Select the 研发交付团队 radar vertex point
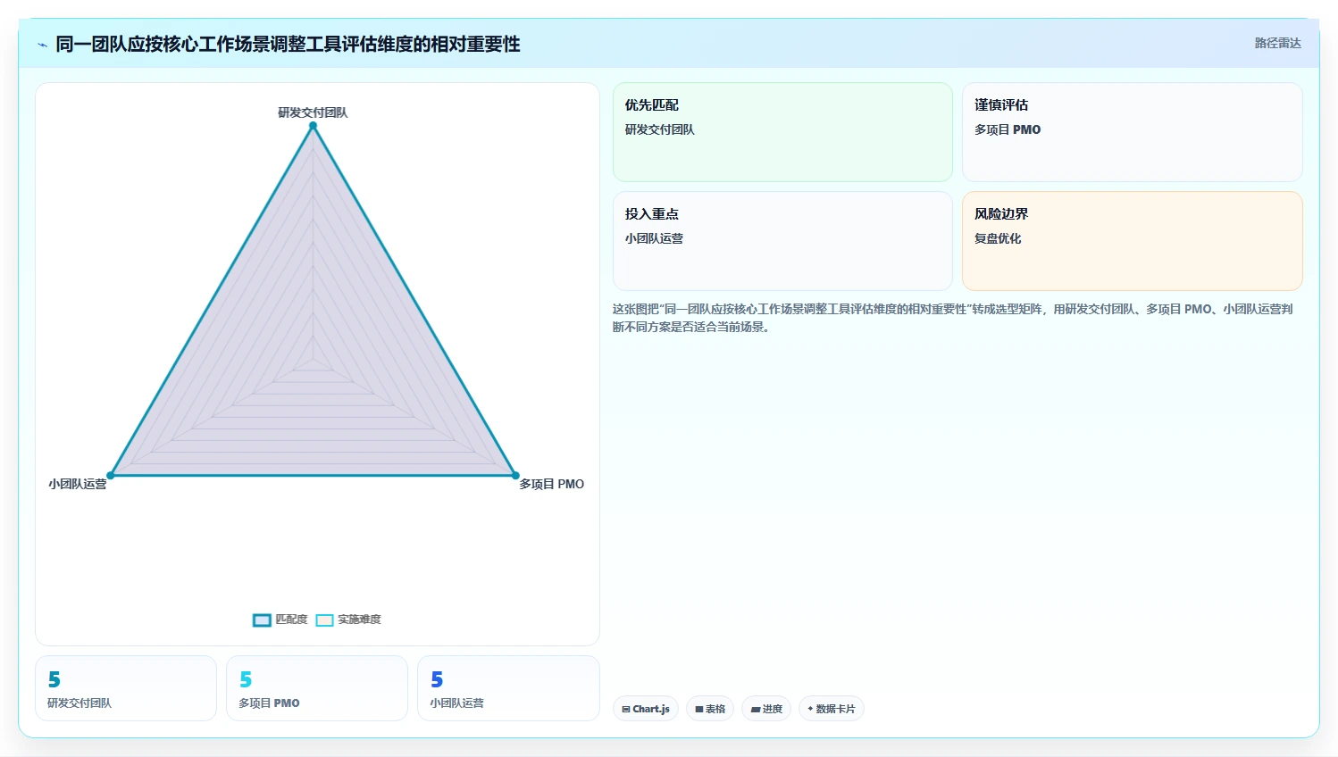Image resolution: width=1338 pixels, height=757 pixels. (x=313, y=125)
